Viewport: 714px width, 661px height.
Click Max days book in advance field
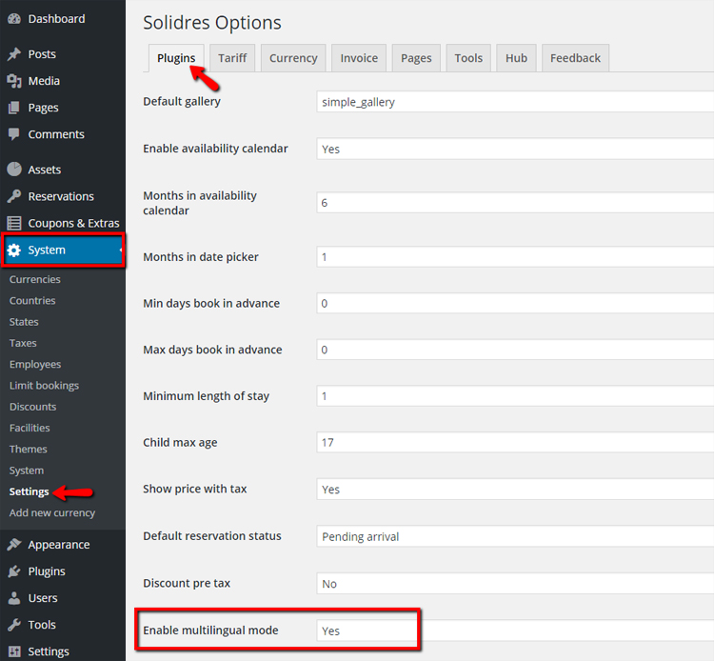(x=515, y=350)
